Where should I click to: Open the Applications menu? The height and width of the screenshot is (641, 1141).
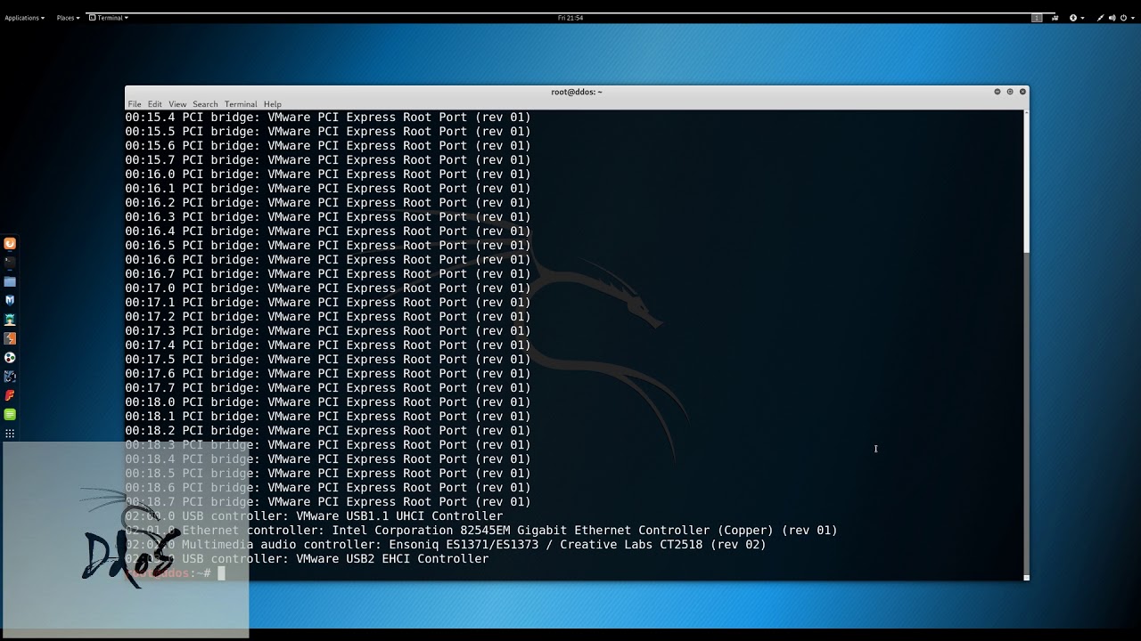tap(24, 18)
